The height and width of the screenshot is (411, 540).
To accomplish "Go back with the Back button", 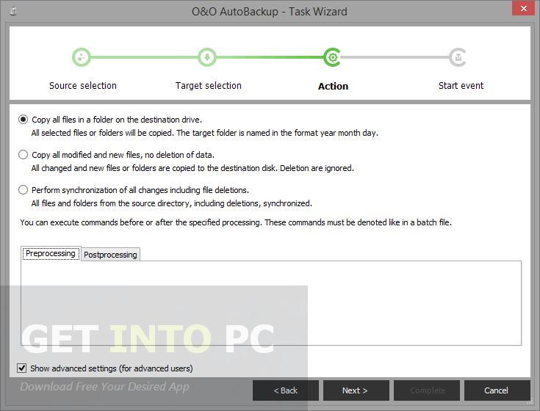I will pos(286,390).
